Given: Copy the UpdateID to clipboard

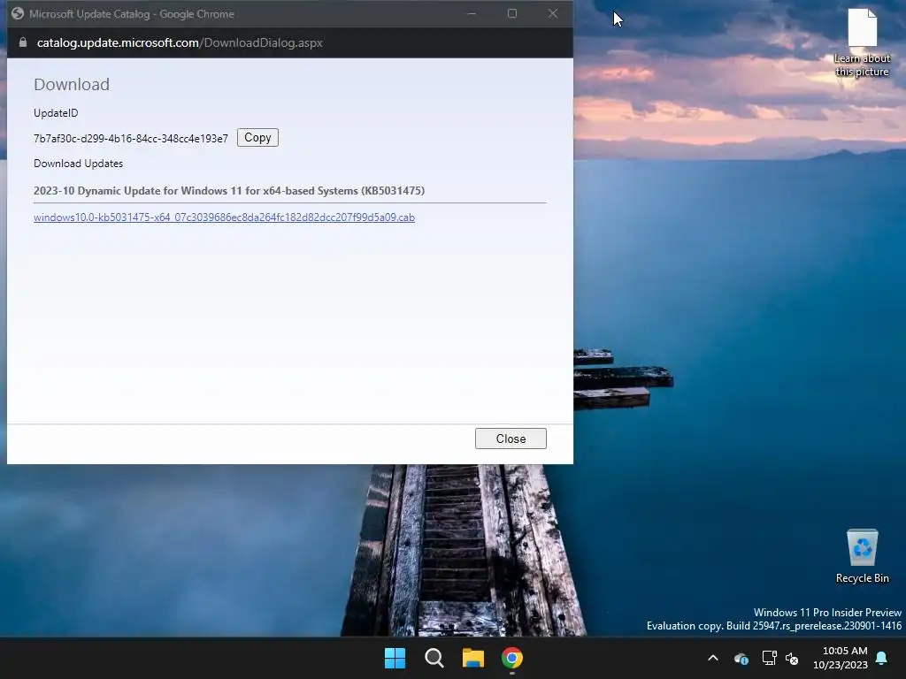Looking at the screenshot, I should click(257, 137).
